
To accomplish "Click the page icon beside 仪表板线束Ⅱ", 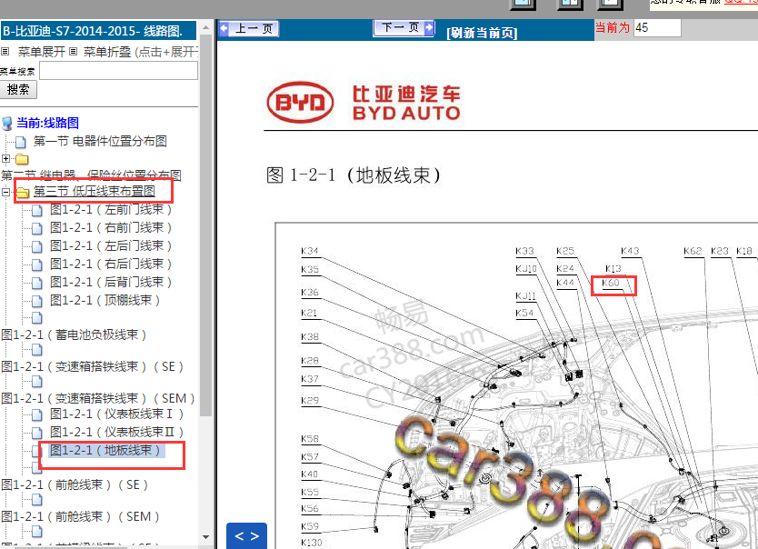I will point(36,433).
